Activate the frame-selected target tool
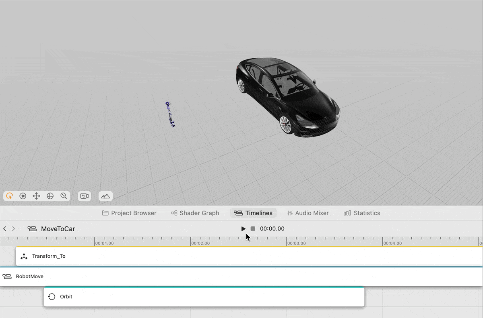483x318 pixels. (x=23, y=196)
